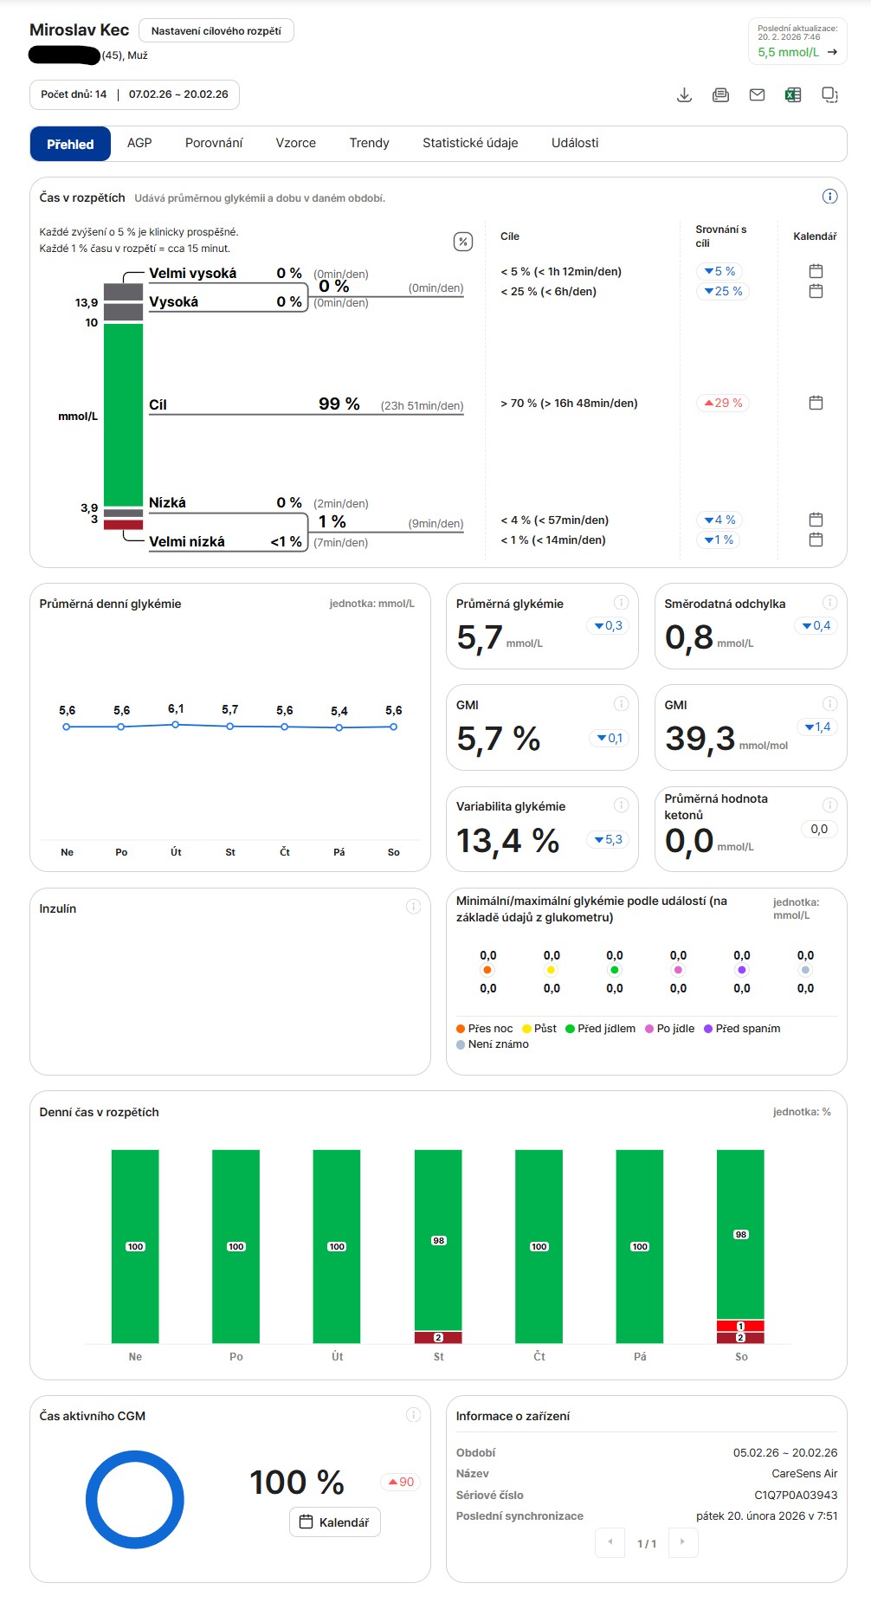
Task: Open info icon for Čas v rozpětích
Action: [x=829, y=197]
